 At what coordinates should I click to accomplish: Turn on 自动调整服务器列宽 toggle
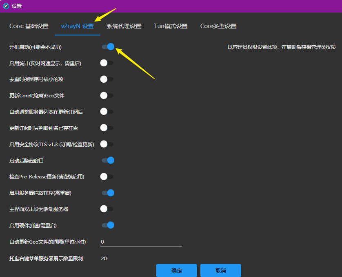tap(107, 112)
